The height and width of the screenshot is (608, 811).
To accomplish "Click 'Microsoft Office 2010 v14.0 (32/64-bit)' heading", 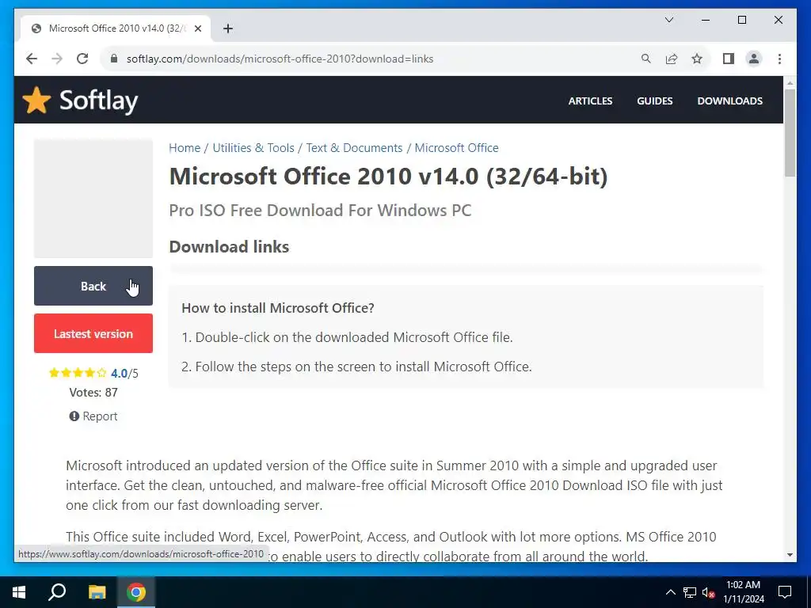I will click(388, 177).
